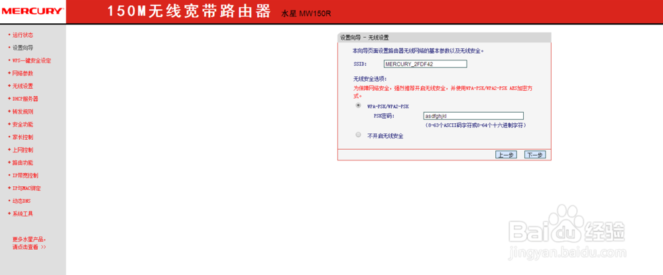Open 设置向导 in the sidebar
Image resolution: width=663 pixels, height=275 pixels.
[23, 48]
